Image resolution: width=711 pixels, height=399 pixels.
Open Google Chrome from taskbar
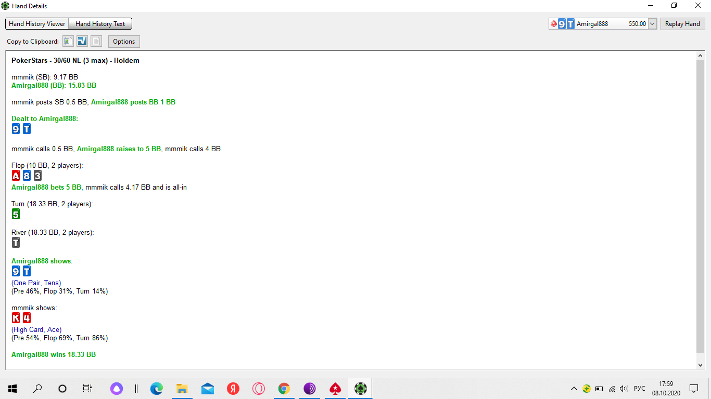[x=284, y=388]
